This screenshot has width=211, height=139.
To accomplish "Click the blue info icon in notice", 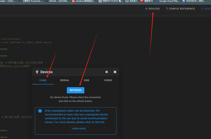I will [40, 111].
